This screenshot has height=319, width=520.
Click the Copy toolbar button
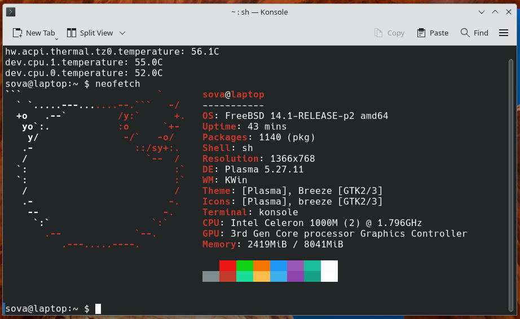pyautogui.click(x=389, y=33)
